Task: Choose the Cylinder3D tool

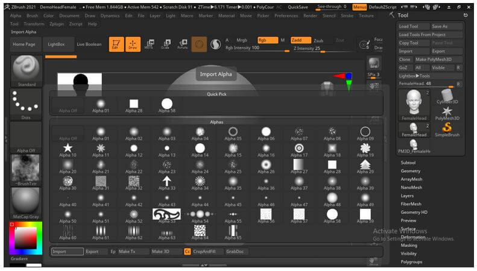Action: [x=447, y=96]
